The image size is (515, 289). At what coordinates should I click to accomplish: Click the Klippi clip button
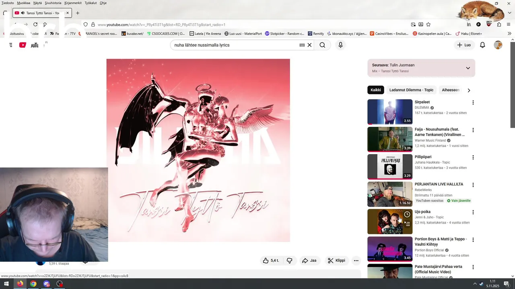(336, 261)
